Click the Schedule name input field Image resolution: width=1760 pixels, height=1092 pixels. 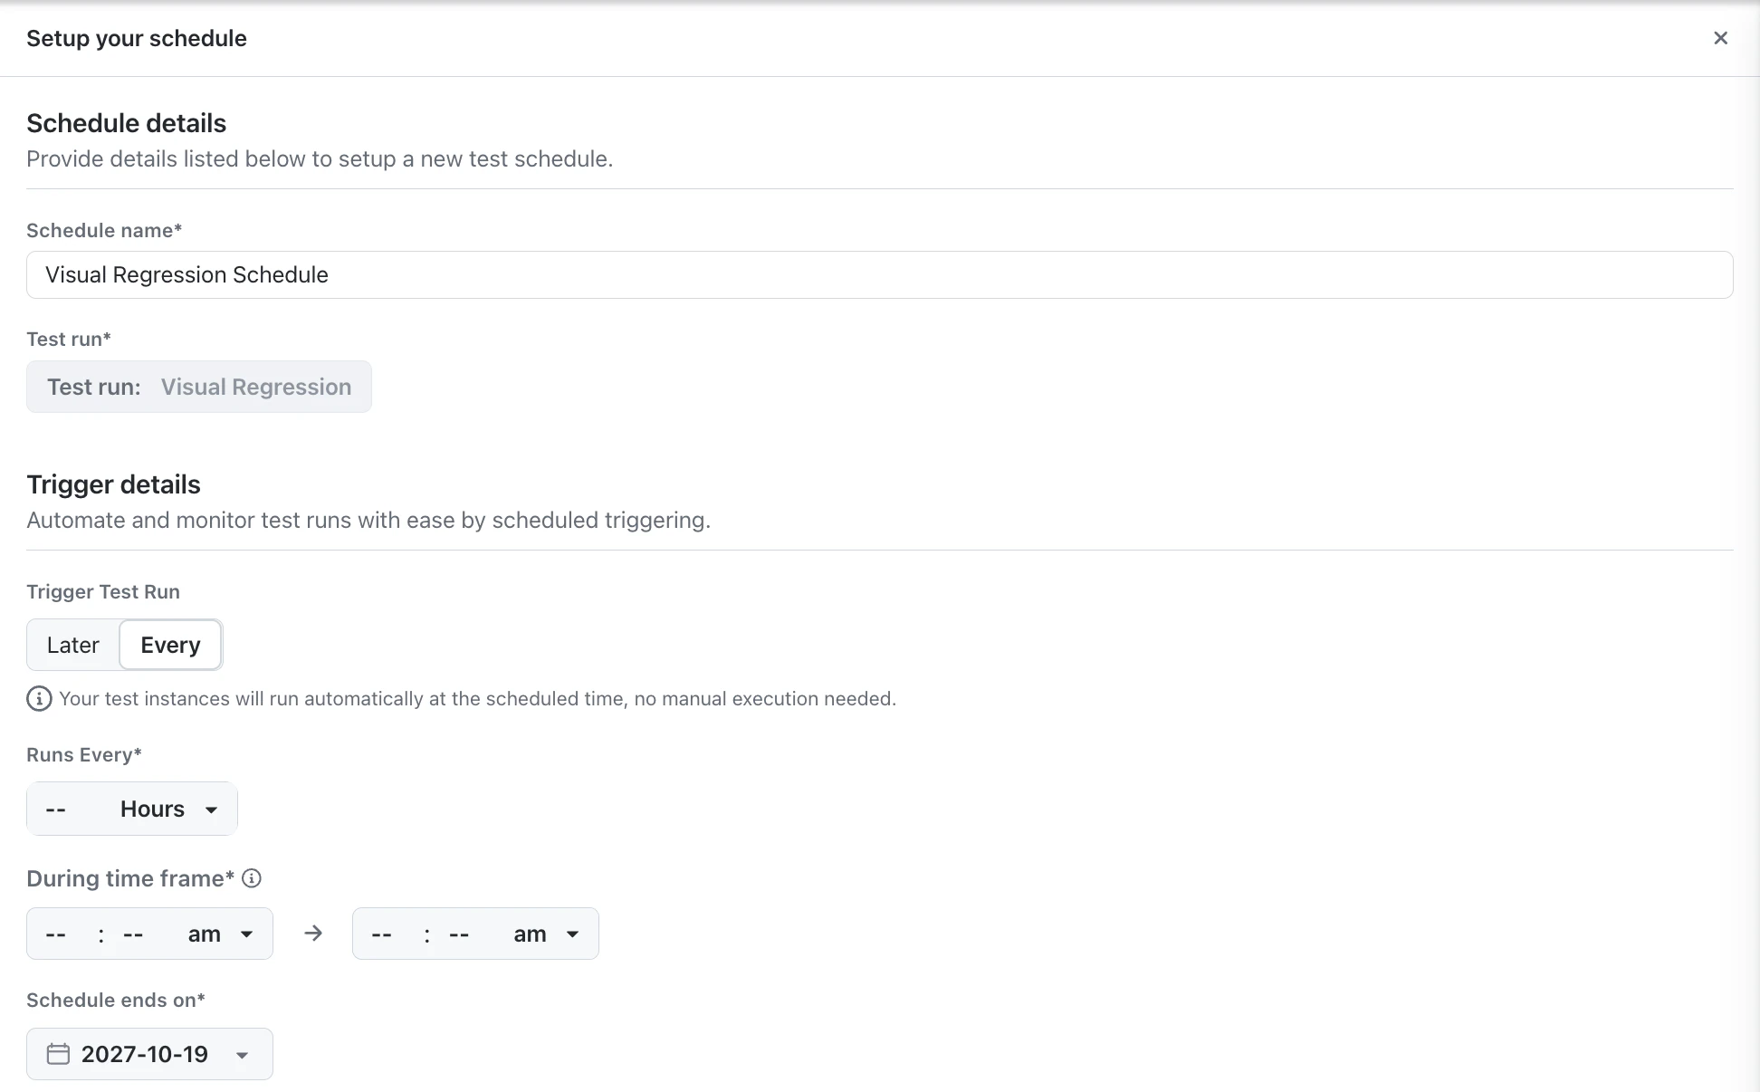point(879,274)
